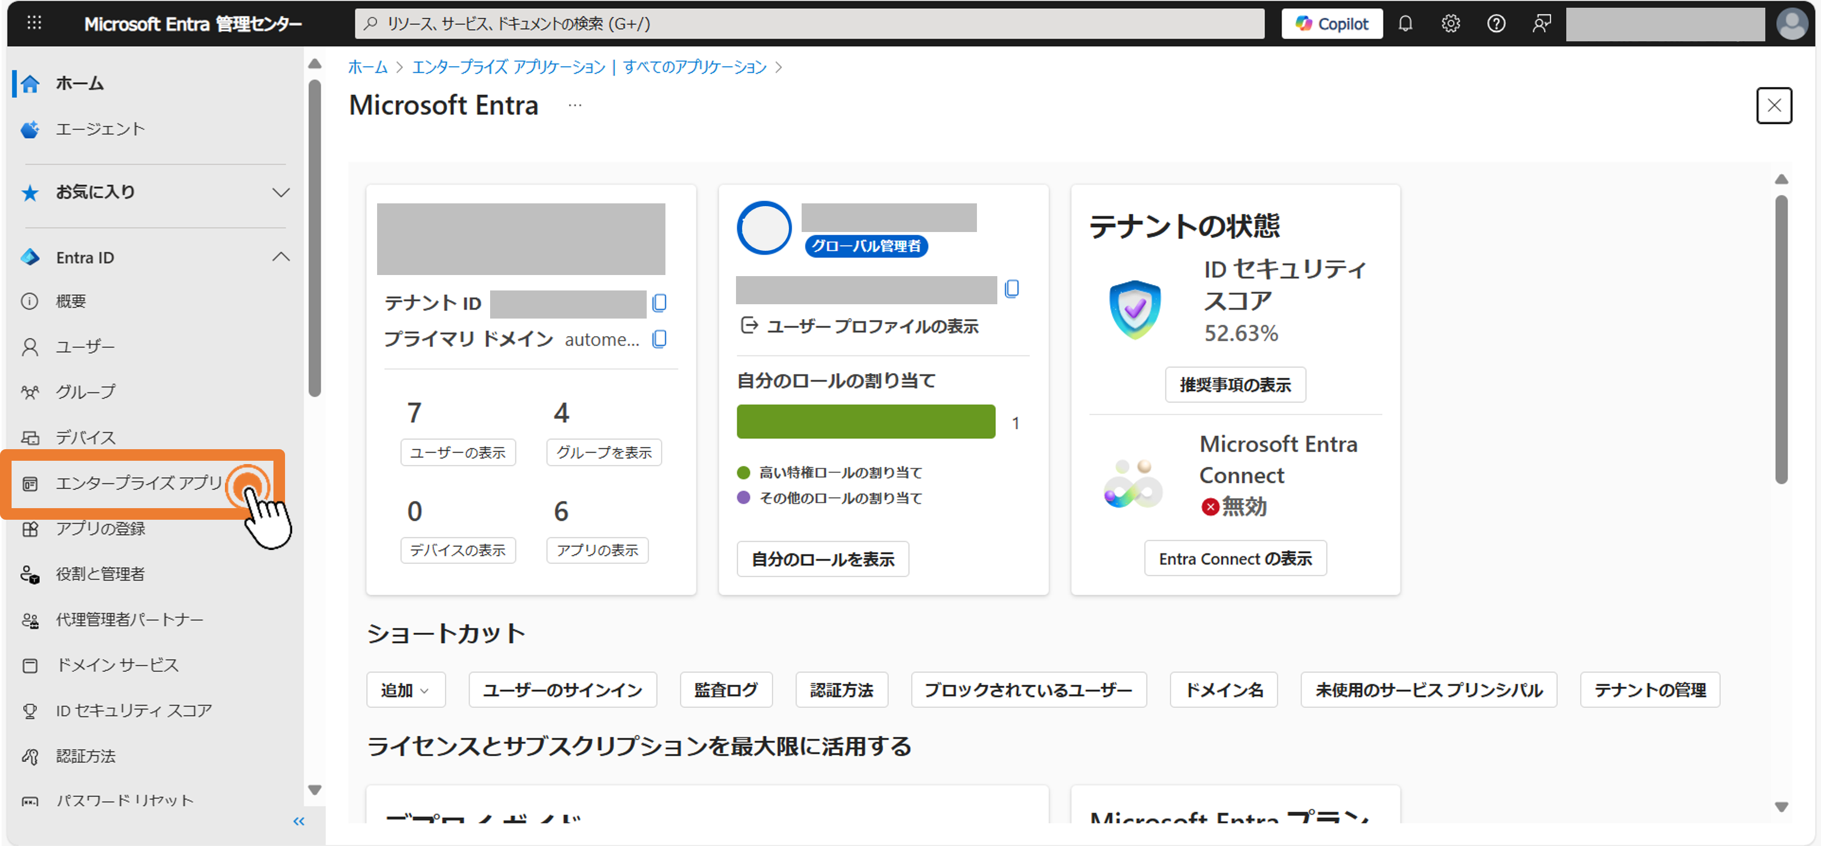Click ホーム breadcrumb link
Screen dimensions: 1821x846
click(x=368, y=67)
